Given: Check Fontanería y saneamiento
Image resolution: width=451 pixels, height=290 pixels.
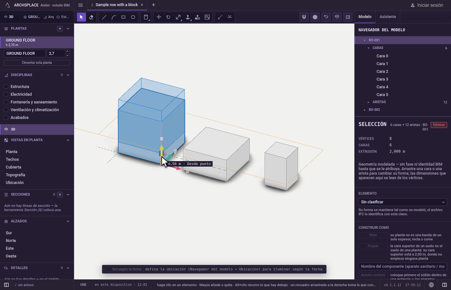Looking at the screenshot, I should tap(6, 102).
